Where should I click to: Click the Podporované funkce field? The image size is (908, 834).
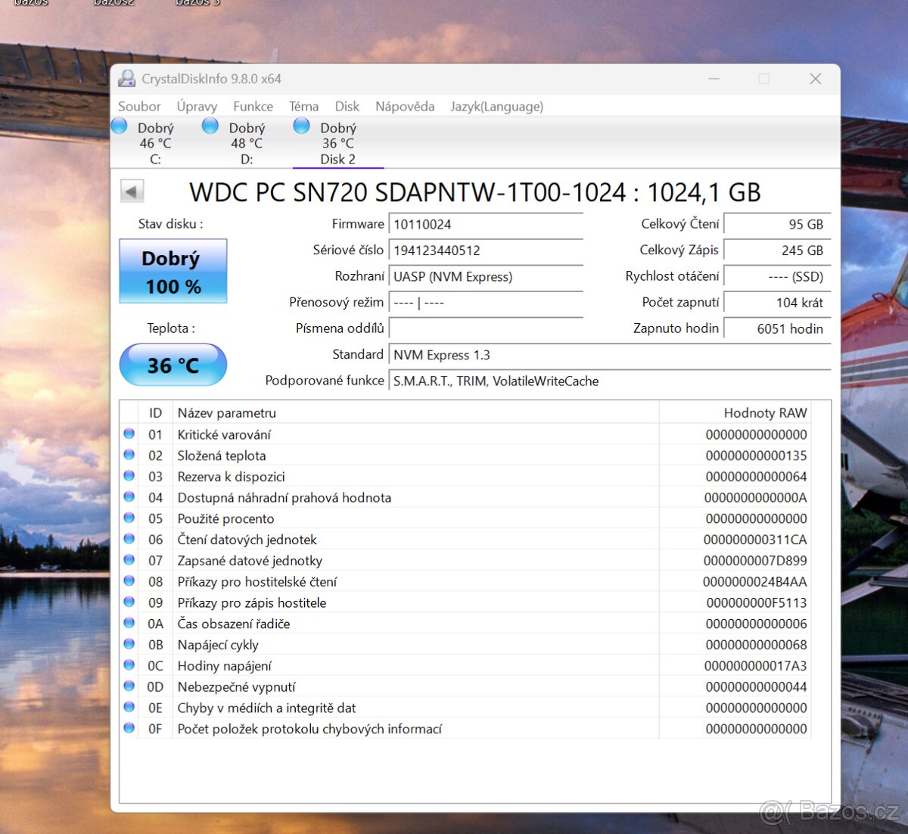(610, 381)
